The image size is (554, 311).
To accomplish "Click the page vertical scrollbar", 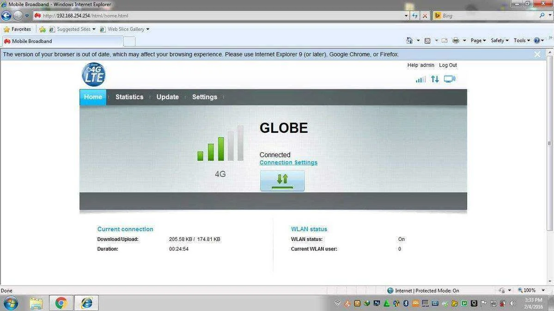I will click(x=549, y=144).
